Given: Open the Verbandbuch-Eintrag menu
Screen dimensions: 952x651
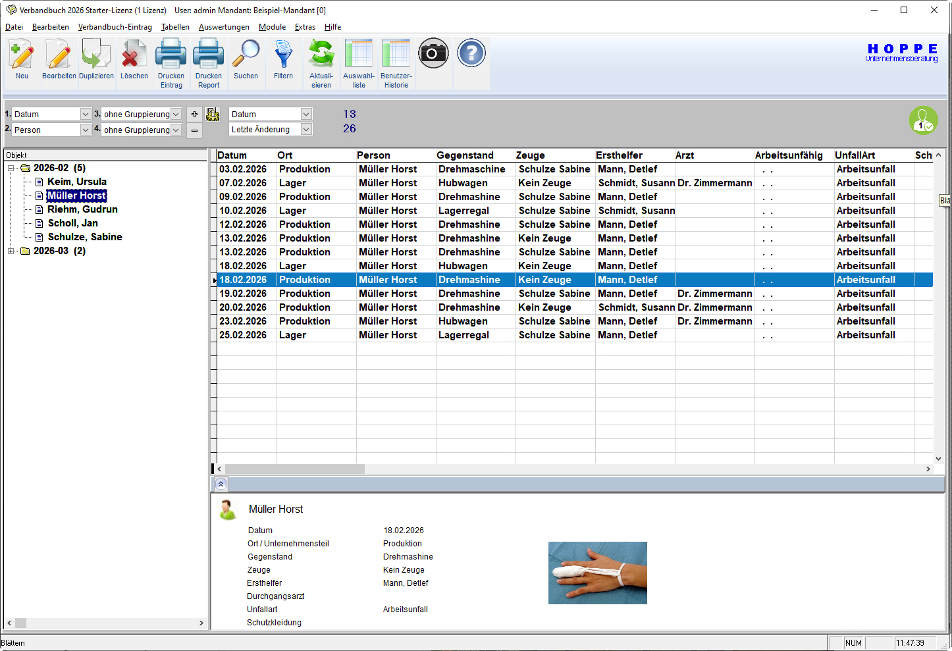Looking at the screenshot, I should pyautogui.click(x=115, y=27).
